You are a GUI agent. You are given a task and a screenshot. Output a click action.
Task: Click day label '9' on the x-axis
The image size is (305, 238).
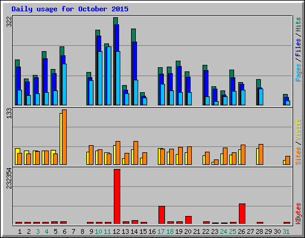pos(91,231)
